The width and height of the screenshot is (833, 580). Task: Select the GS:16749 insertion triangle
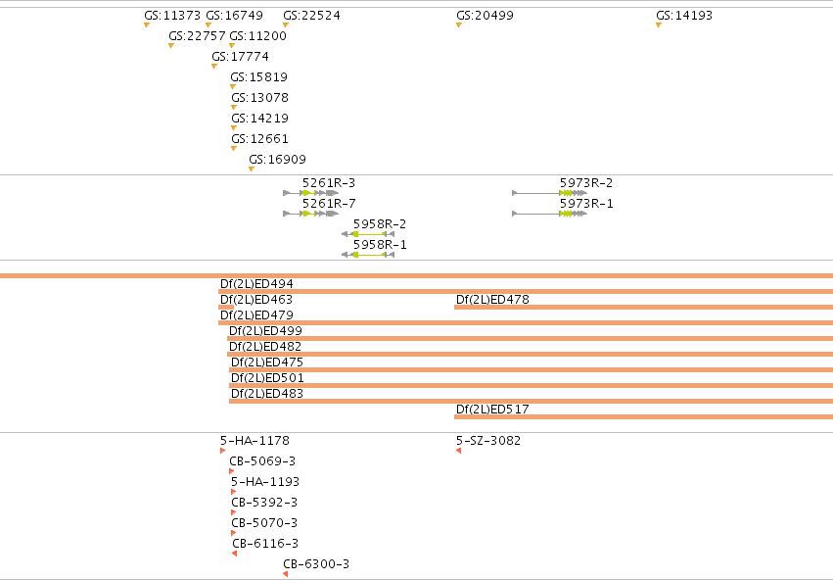[208, 25]
